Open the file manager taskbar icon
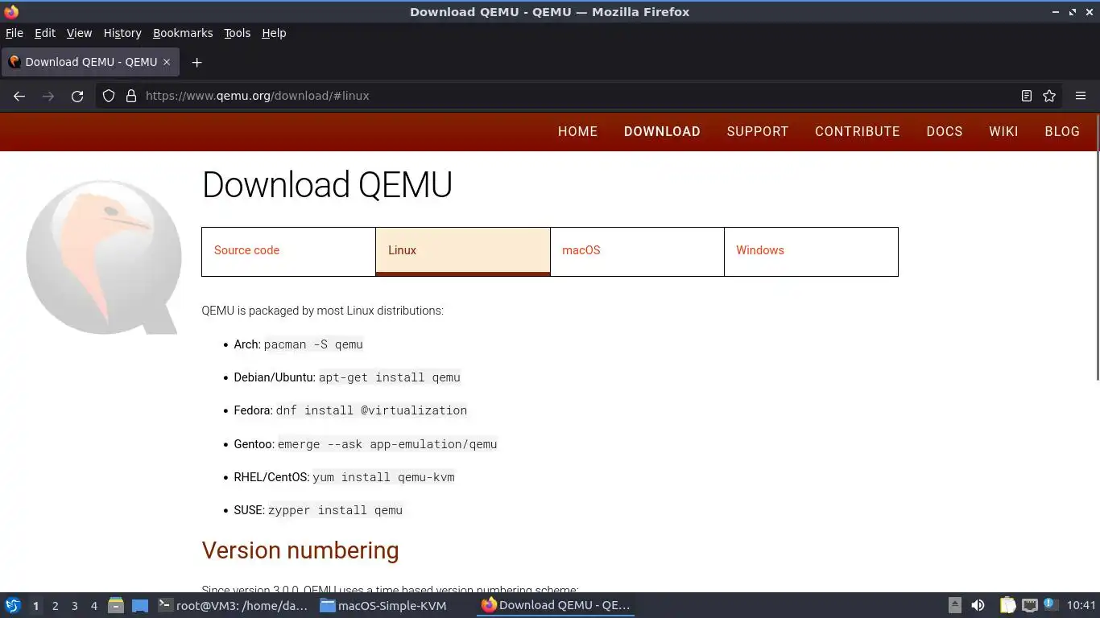The width and height of the screenshot is (1100, 618). tap(116, 605)
